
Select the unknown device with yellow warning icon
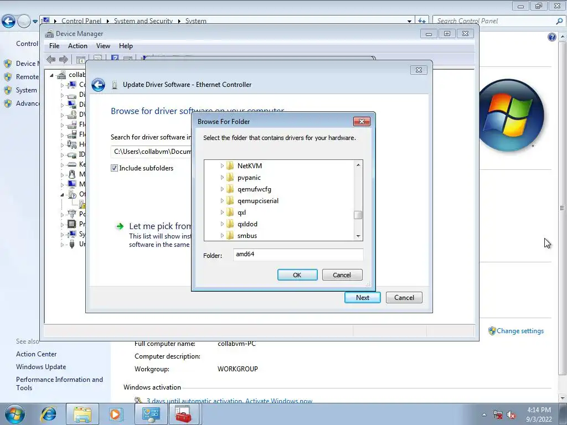82,205
